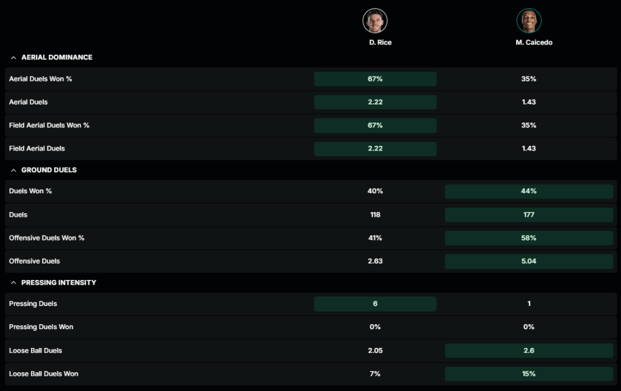
Task: Click the M. Caicedo player name
Action: 534,42
